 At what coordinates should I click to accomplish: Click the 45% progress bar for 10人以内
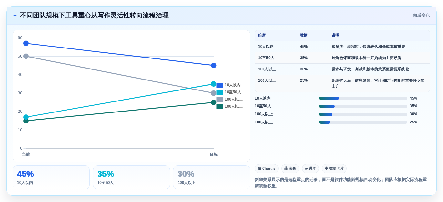pos(363,98)
